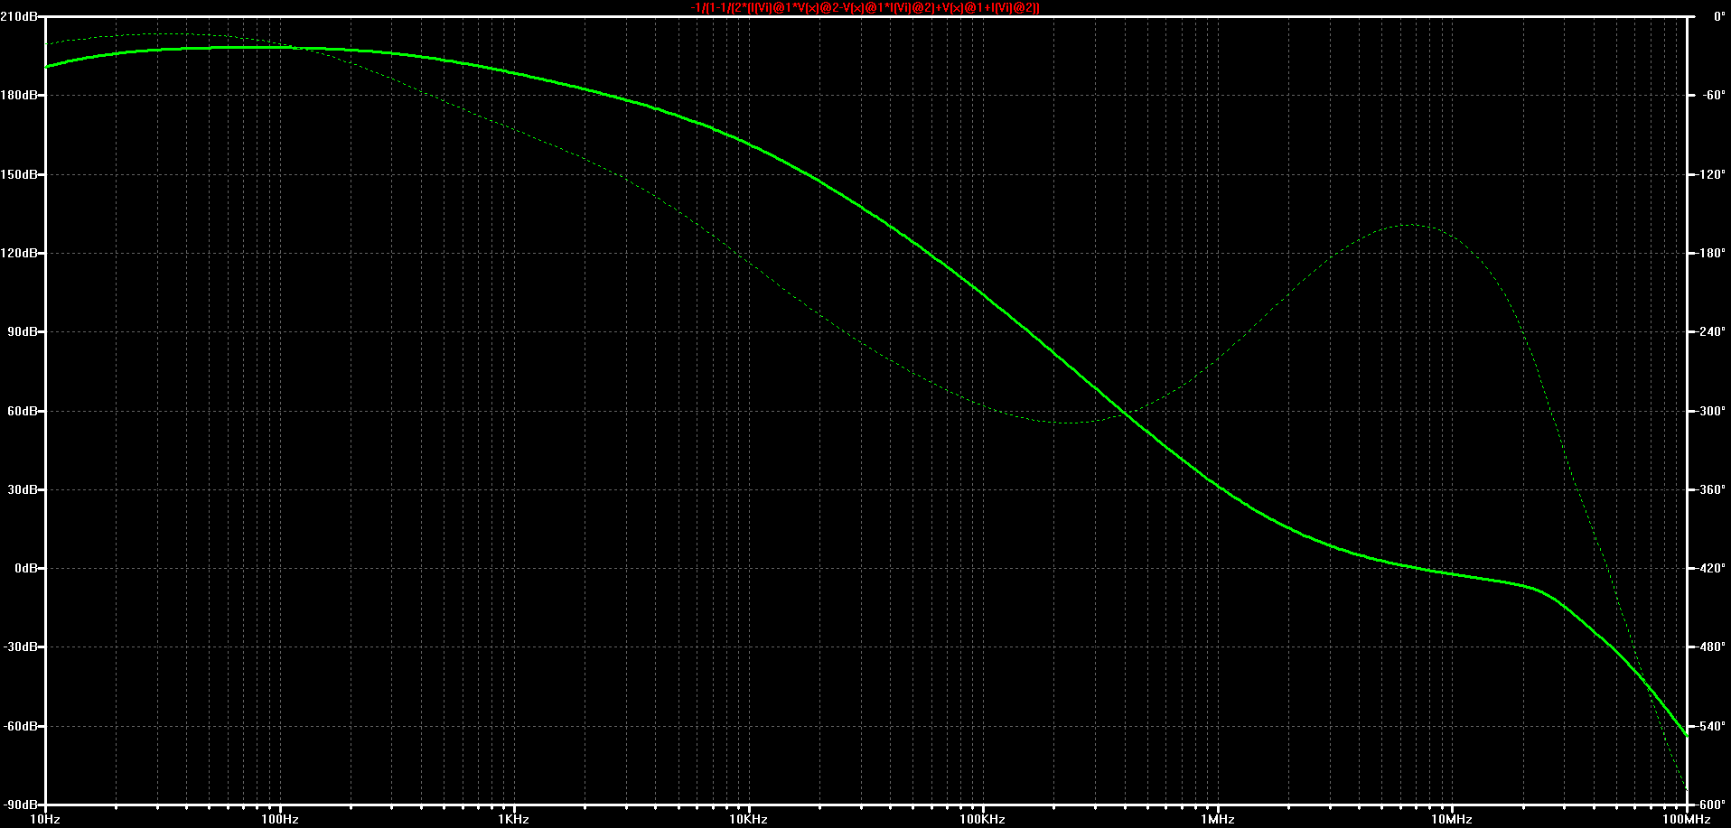Click the -180° phase axis label

pos(1710,253)
